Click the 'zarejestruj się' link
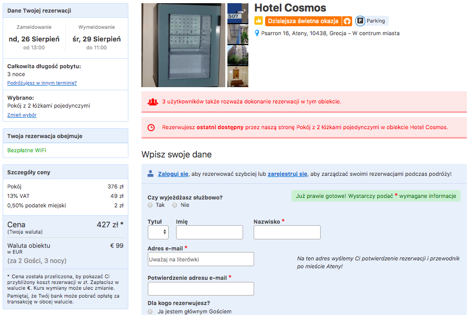The image size is (470, 315). click(288, 174)
